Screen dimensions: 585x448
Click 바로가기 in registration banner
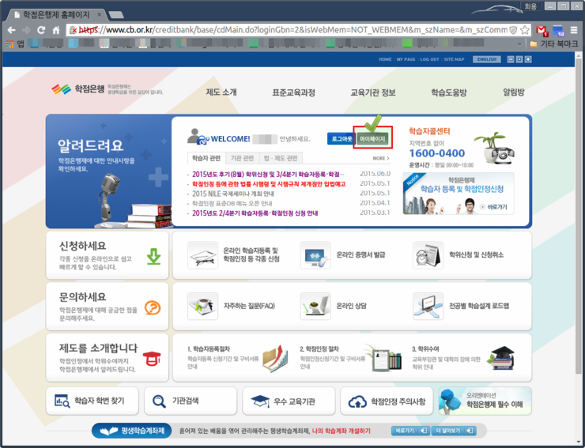[x=494, y=207]
